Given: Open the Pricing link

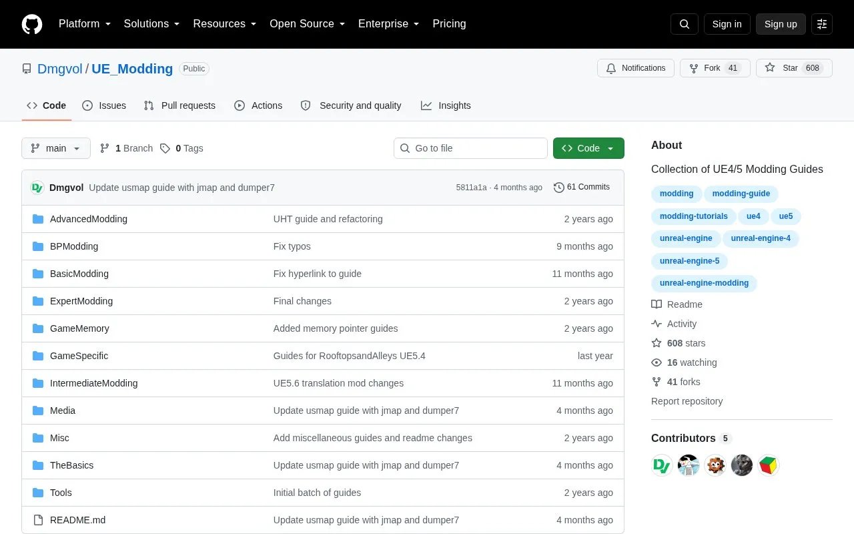Looking at the screenshot, I should (x=449, y=24).
